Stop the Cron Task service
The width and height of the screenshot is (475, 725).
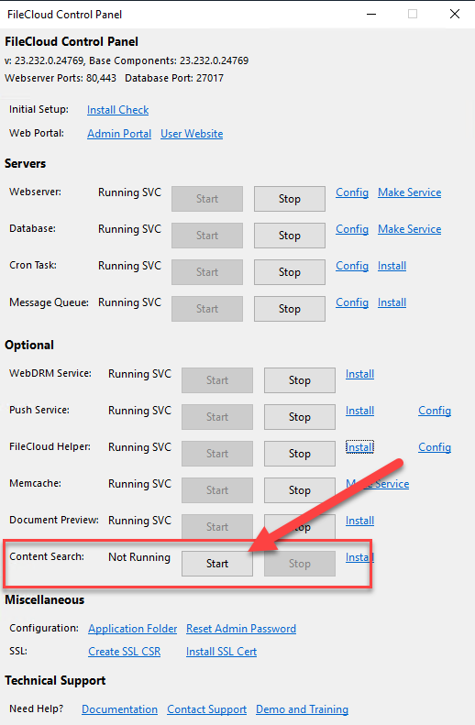(290, 272)
